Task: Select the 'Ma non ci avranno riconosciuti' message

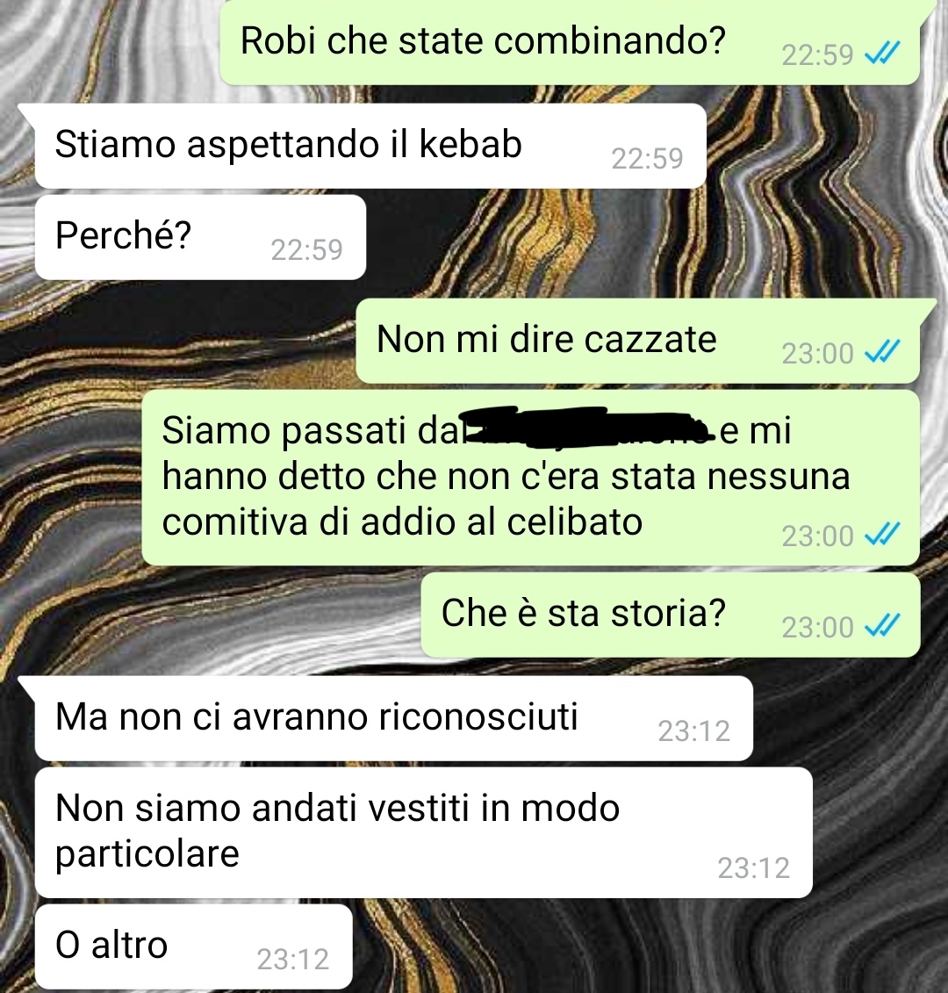Action: pos(394,718)
